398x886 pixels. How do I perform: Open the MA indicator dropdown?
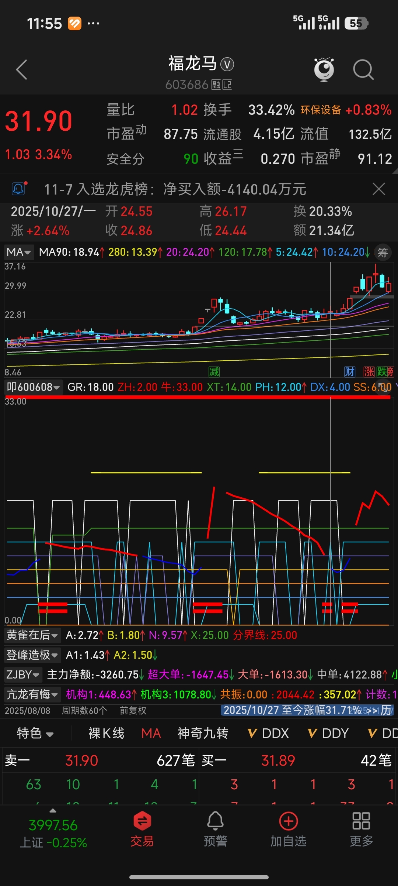(x=19, y=252)
